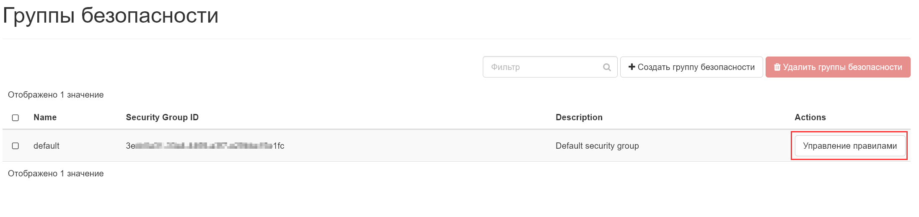
Task: Click the upper Отображено 1 значение label
Action: click(x=56, y=95)
